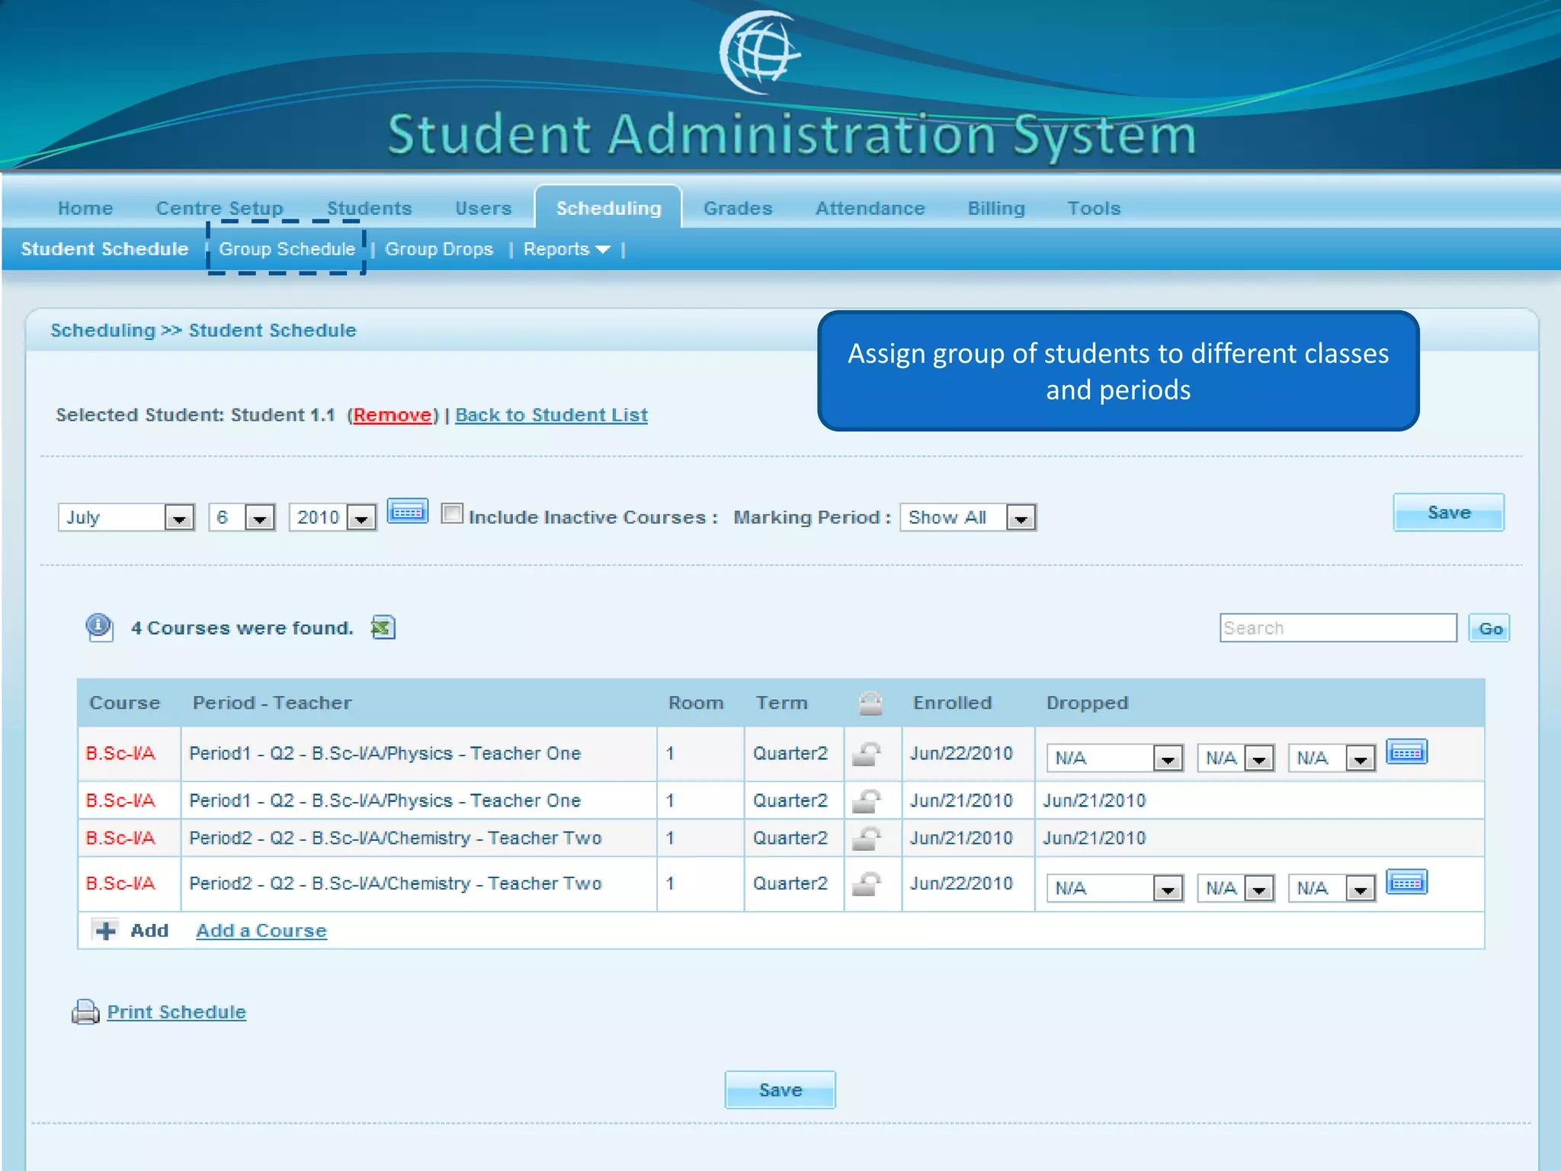Go to the Home tab
Screen dimensions: 1561x1171
click(x=85, y=208)
